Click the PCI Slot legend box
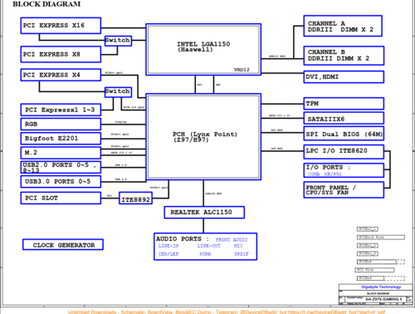415x314 pixels. click(375, 270)
